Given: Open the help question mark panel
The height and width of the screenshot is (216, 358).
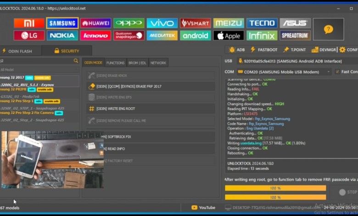Looking at the screenshot, I should coord(328,29).
